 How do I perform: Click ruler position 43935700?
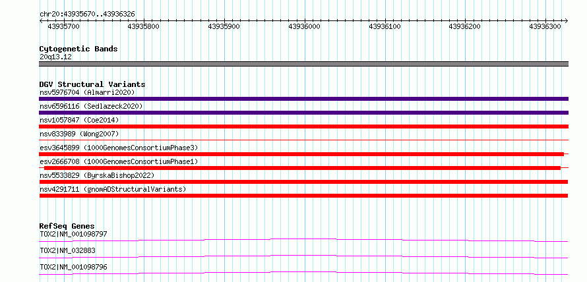tap(63, 26)
